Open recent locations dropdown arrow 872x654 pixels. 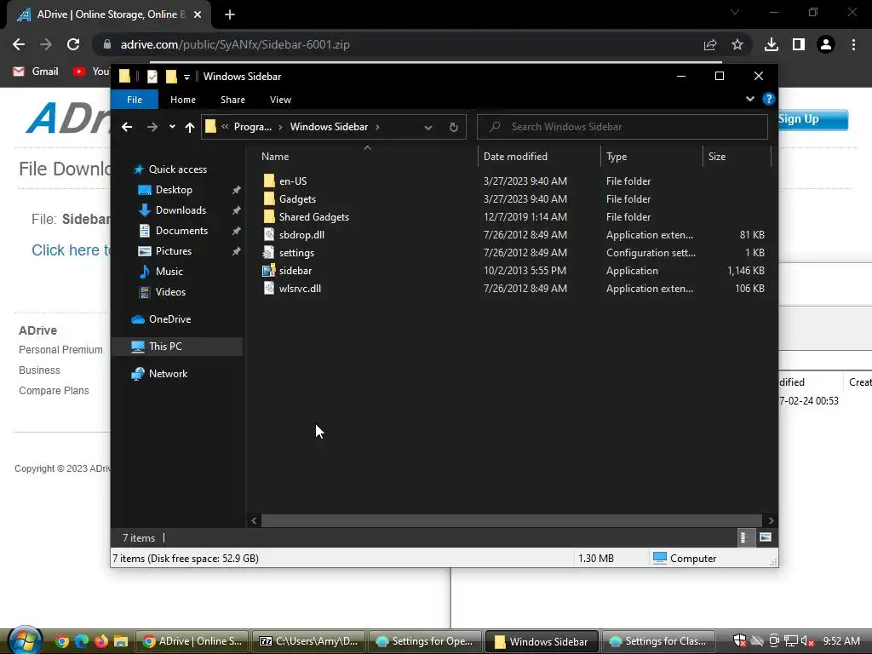(x=172, y=127)
